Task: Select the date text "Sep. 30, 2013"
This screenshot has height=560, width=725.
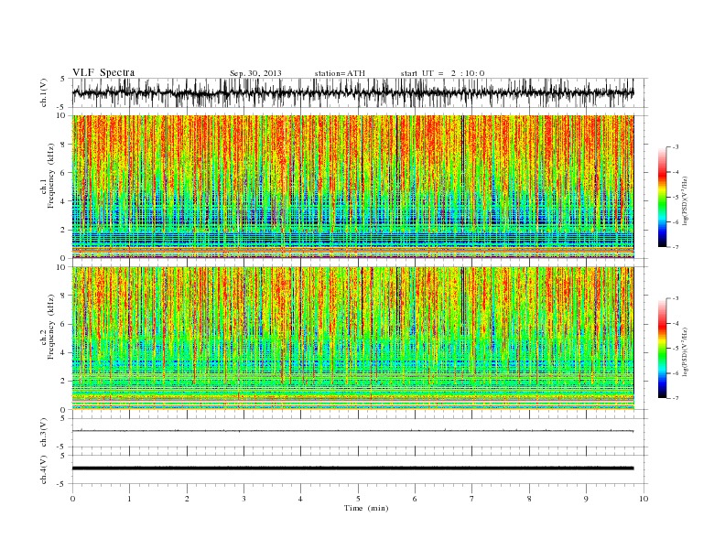Action: click(255, 73)
